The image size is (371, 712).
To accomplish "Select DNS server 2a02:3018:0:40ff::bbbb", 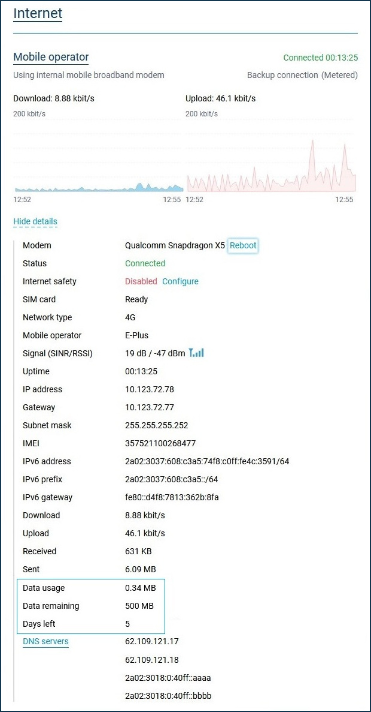I will [169, 696].
